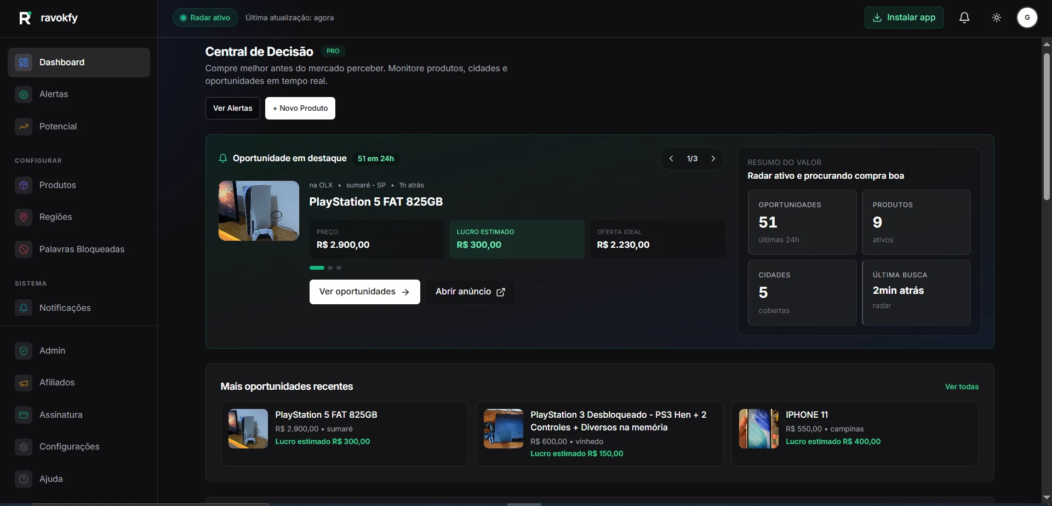Screen dimensions: 1052x506
Task: Click the Admin shield icon
Action: (x=24, y=351)
